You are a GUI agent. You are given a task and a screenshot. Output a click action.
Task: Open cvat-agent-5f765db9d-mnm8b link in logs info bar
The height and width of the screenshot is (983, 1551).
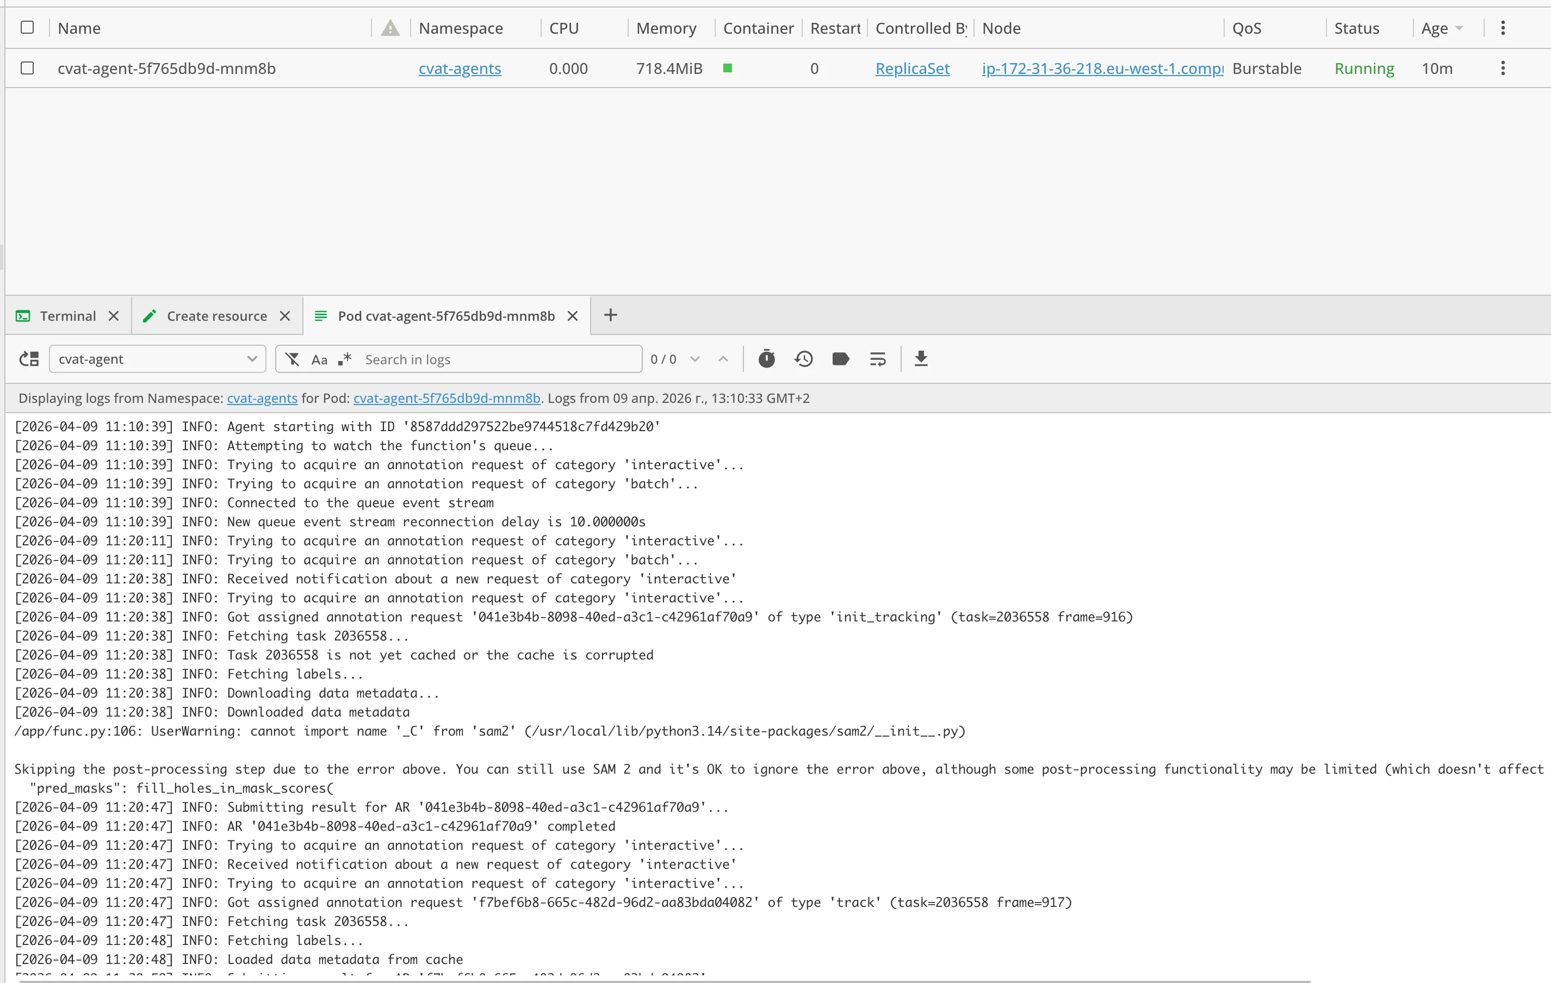tap(446, 399)
